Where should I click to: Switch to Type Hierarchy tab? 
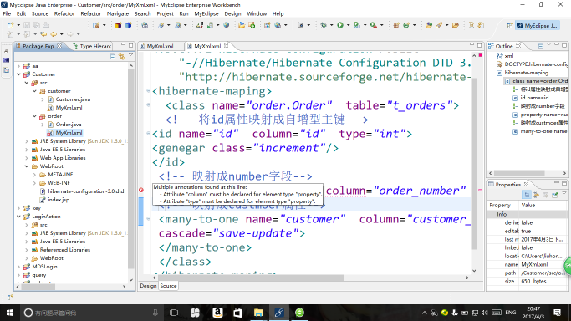(93, 46)
